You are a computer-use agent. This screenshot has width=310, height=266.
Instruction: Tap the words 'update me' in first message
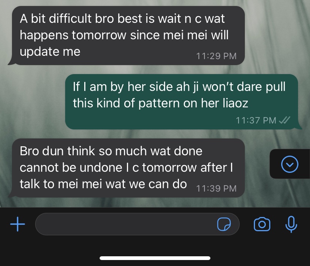(x=50, y=52)
